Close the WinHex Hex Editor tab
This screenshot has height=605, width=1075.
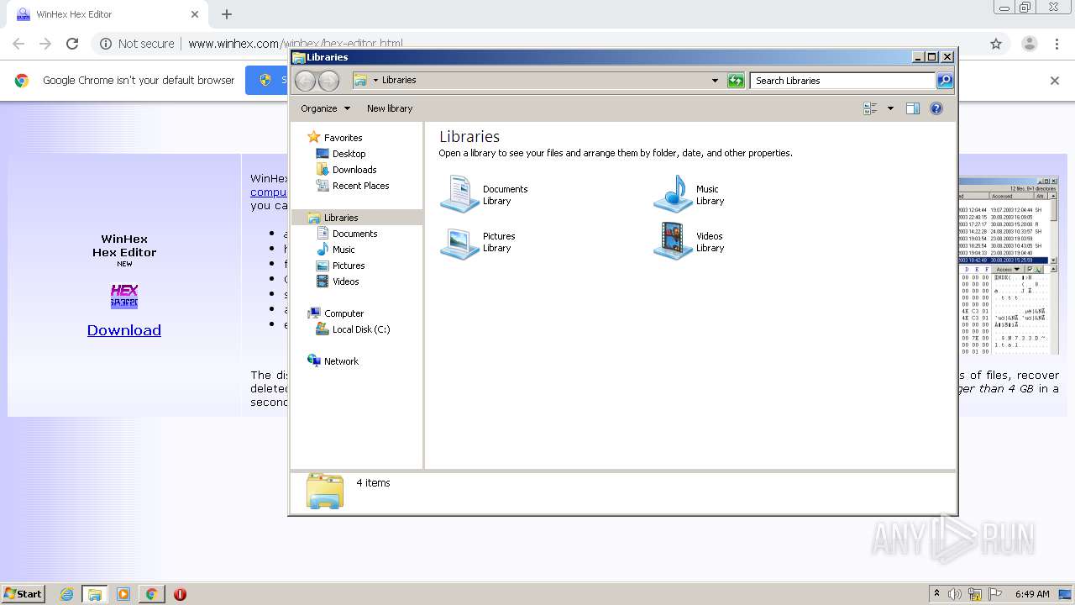coord(195,14)
